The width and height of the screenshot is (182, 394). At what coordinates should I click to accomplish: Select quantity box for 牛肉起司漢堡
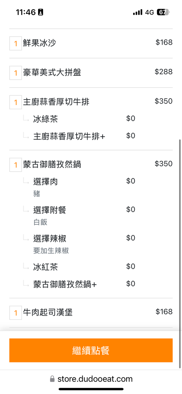click(16, 313)
